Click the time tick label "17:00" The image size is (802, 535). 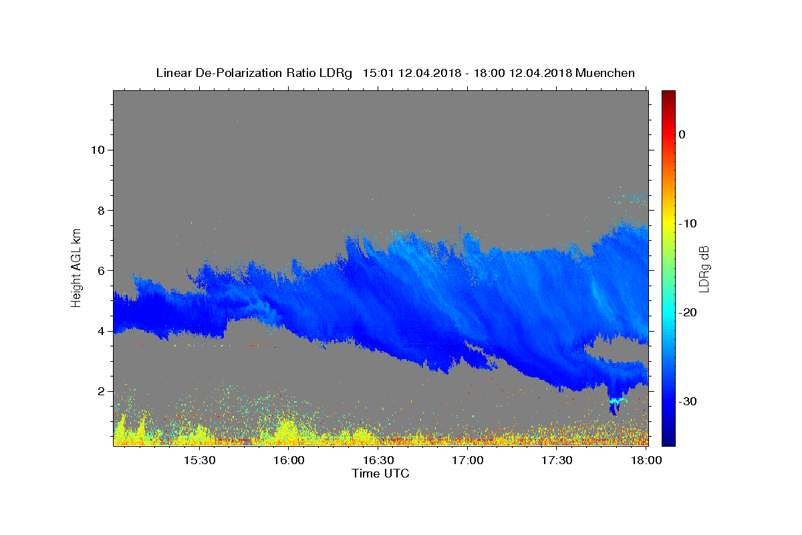[x=468, y=461]
